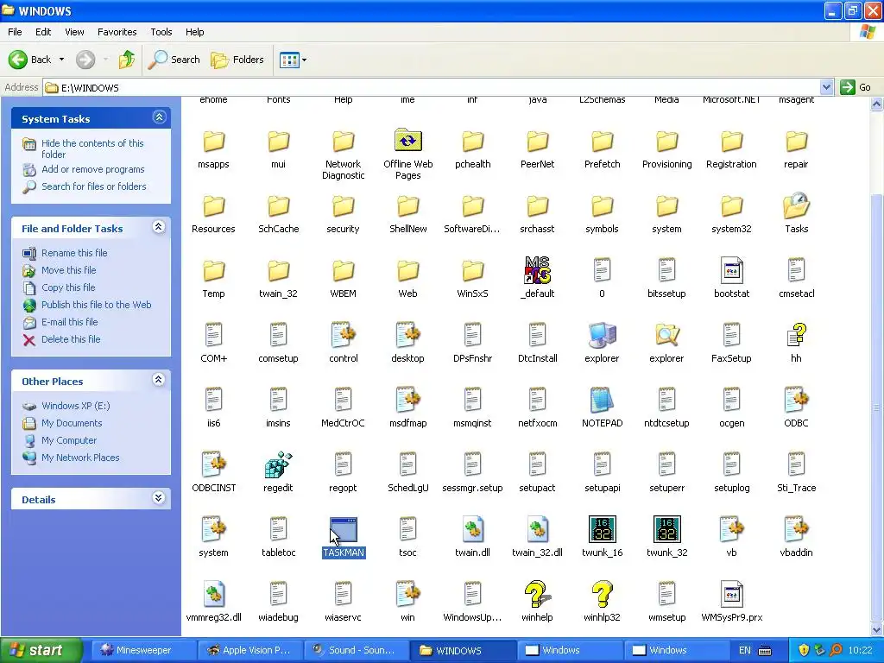Open My Network Places link

point(80,458)
